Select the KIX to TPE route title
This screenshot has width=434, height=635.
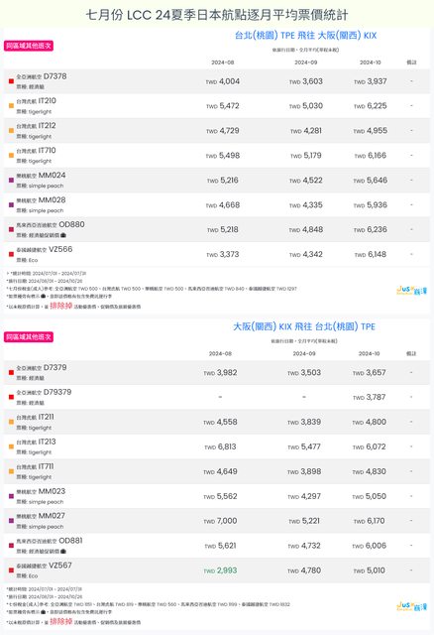pos(304,326)
